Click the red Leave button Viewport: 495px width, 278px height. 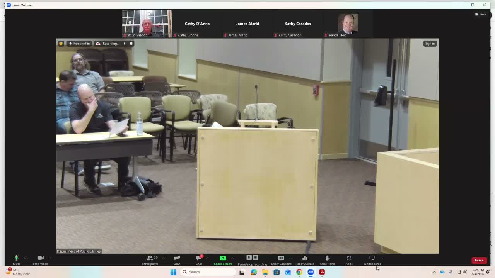click(x=479, y=260)
